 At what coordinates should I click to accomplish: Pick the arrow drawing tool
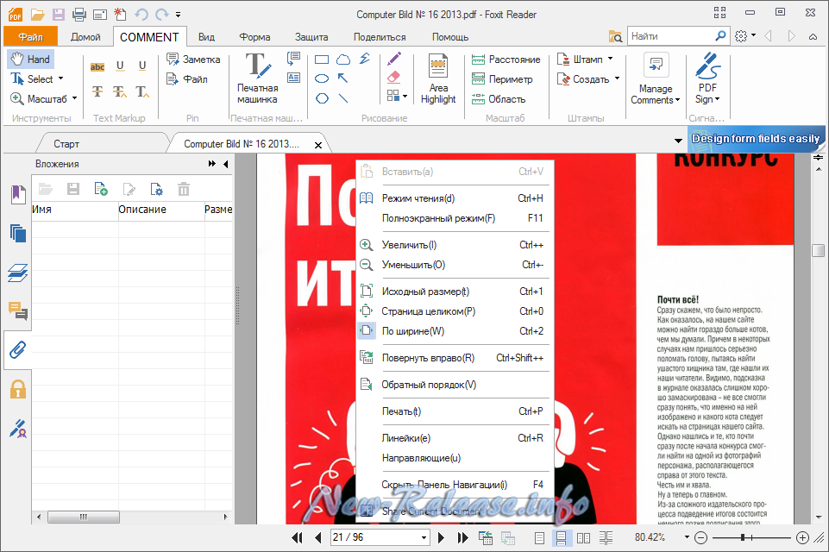[343, 78]
